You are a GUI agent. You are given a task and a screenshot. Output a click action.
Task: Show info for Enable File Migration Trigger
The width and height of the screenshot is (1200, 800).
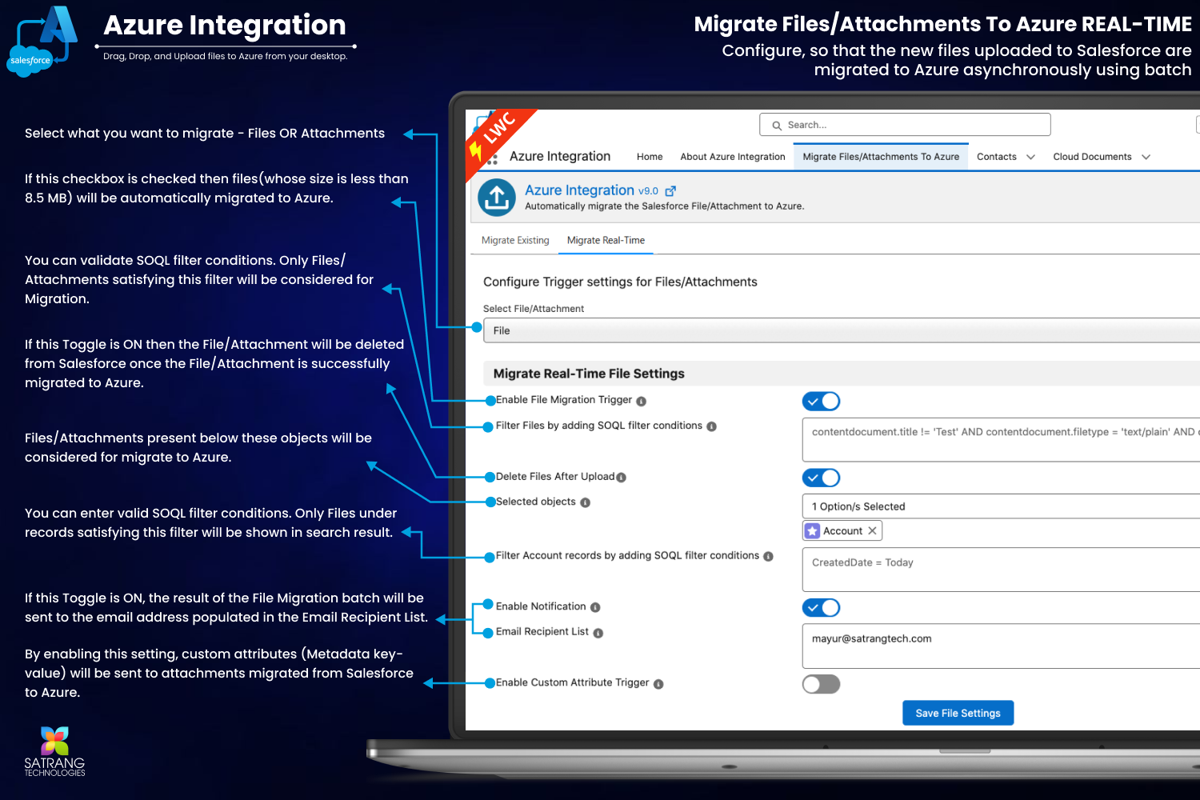(x=641, y=401)
